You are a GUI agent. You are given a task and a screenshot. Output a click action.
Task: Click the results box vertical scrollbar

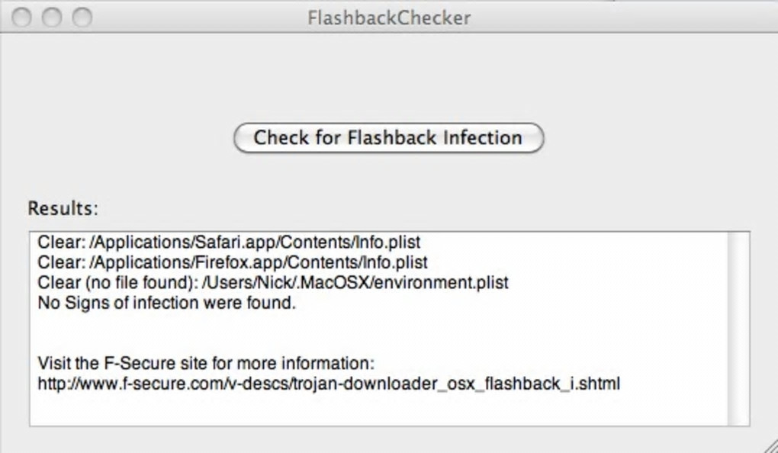738,328
